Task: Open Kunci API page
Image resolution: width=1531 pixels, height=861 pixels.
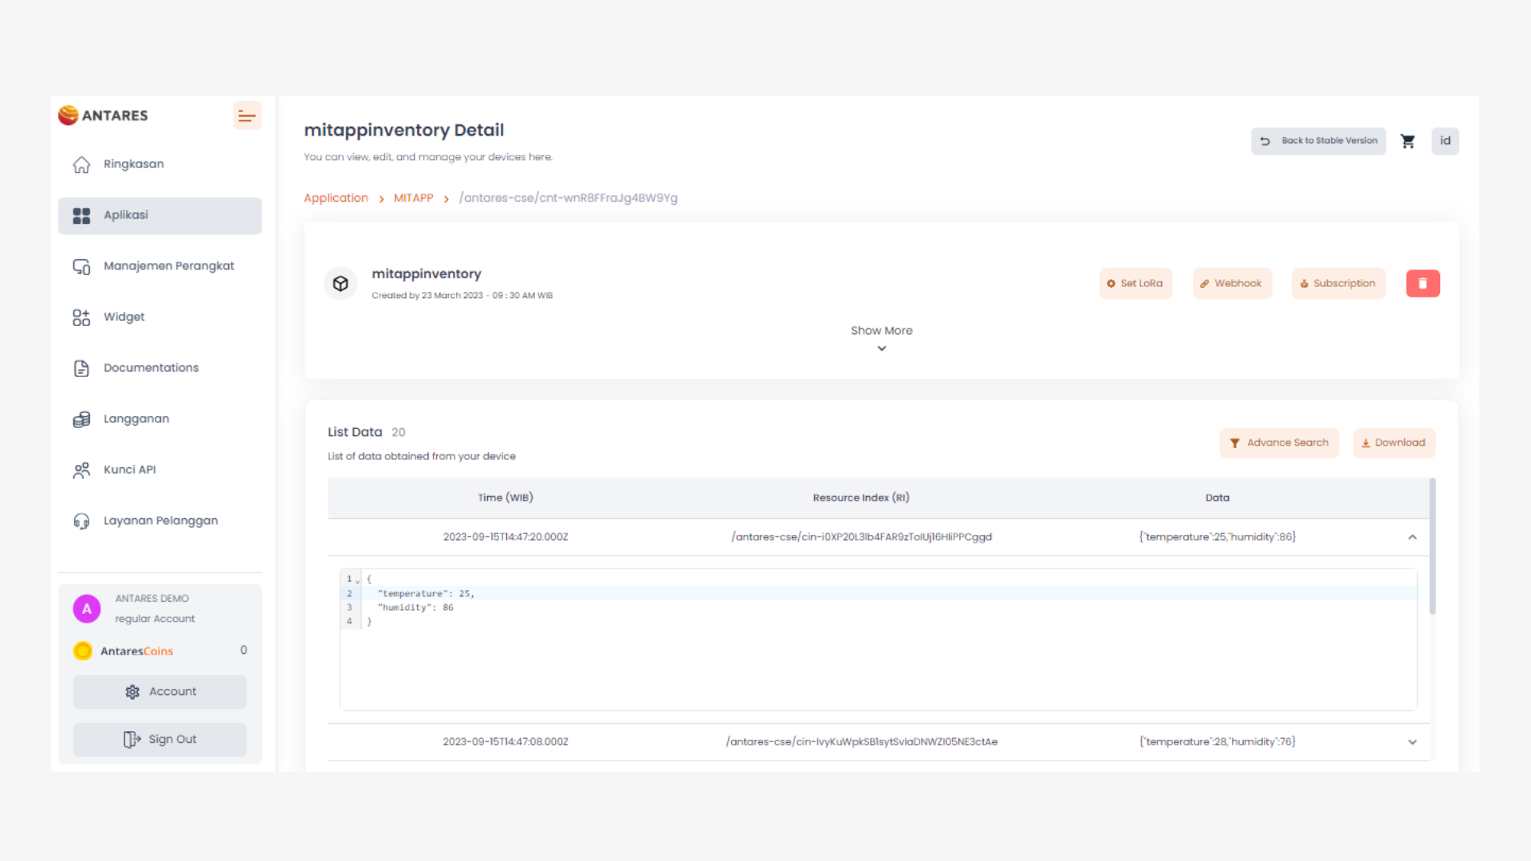Action: pyautogui.click(x=129, y=470)
